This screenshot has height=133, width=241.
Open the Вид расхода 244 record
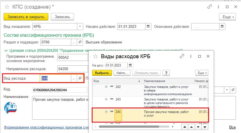[80, 78]
